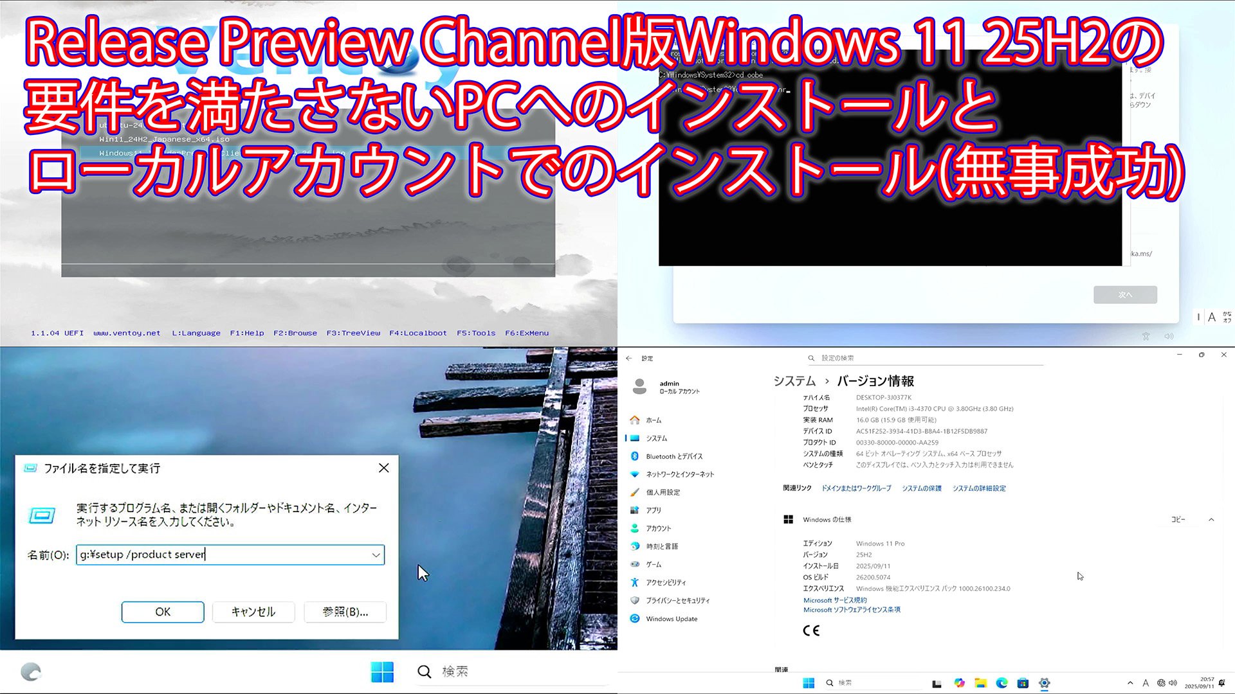
Task: Open Start menu beside the 20:57 taskbar
Action: [x=809, y=683]
